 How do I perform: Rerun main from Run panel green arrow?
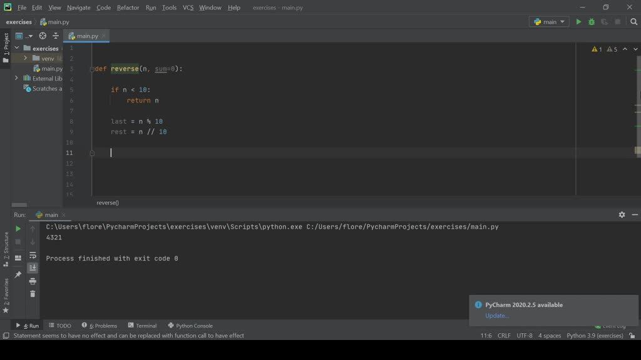18,229
